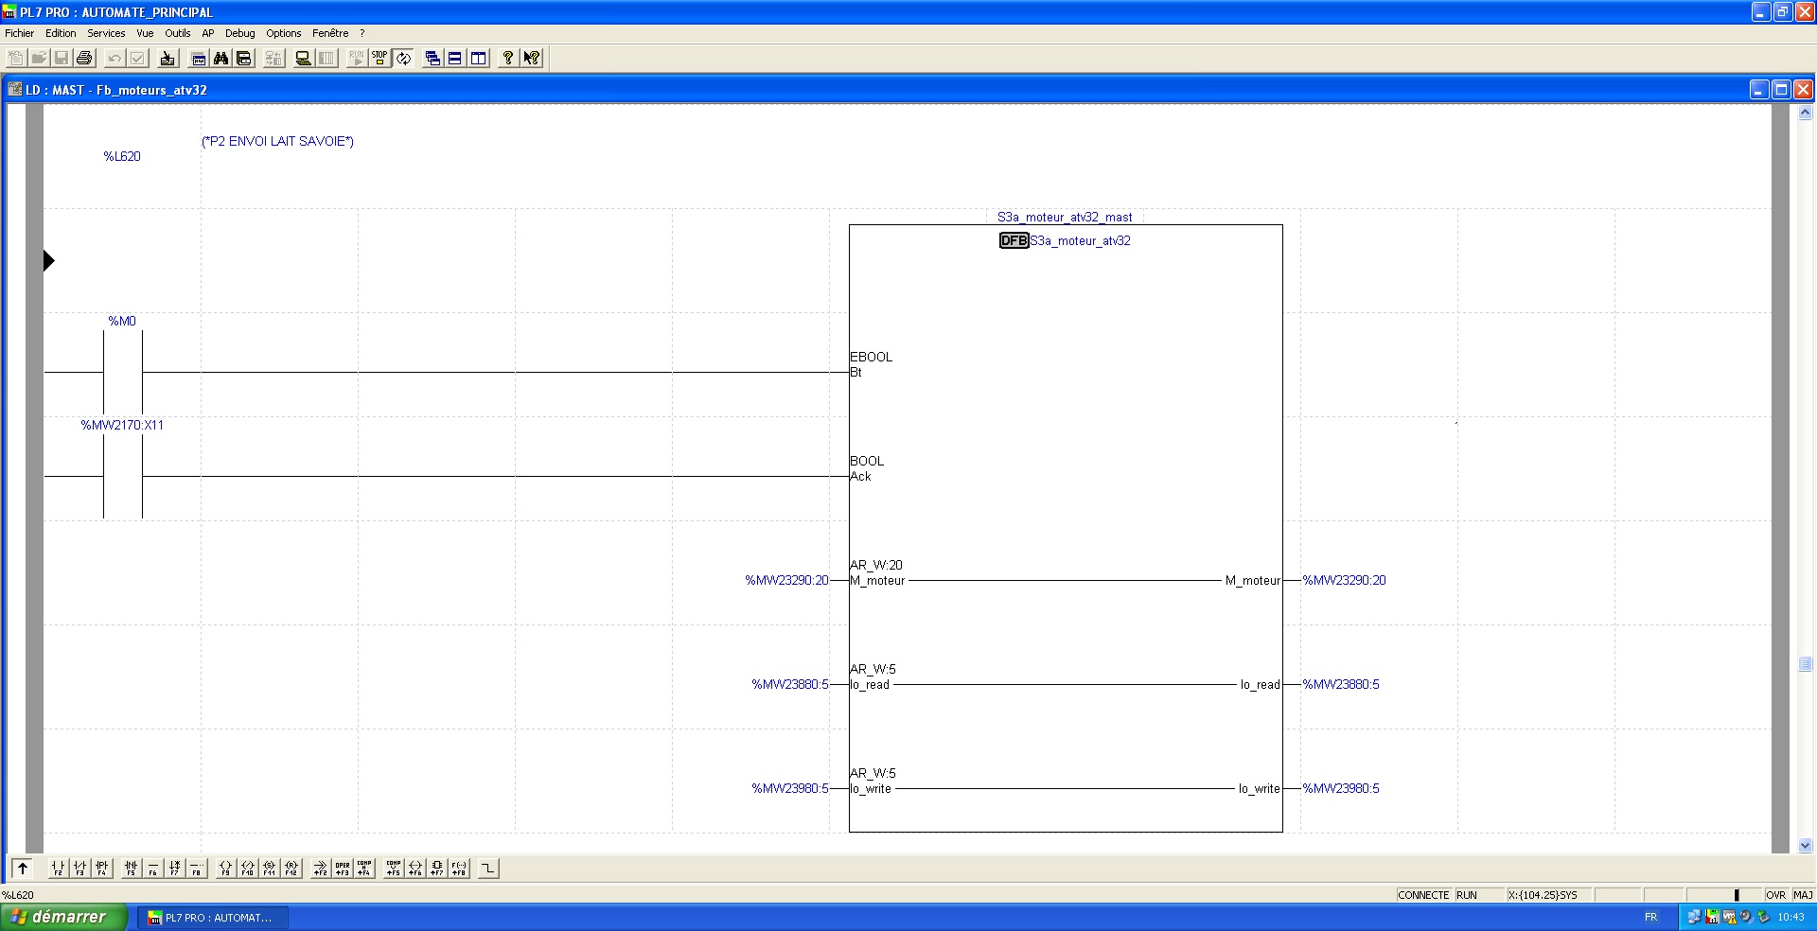Viewport: 1817px width, 931px height.
Task: Toggle the selection arrow mode button
Action: (23, 868)
